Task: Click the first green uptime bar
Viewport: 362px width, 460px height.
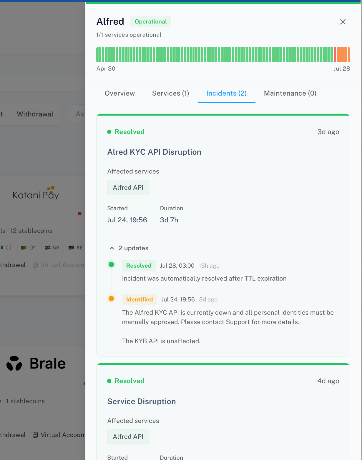Action: (97, 55)
